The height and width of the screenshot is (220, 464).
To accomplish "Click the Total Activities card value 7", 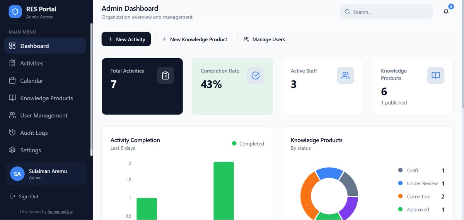I will coord(114,84).
